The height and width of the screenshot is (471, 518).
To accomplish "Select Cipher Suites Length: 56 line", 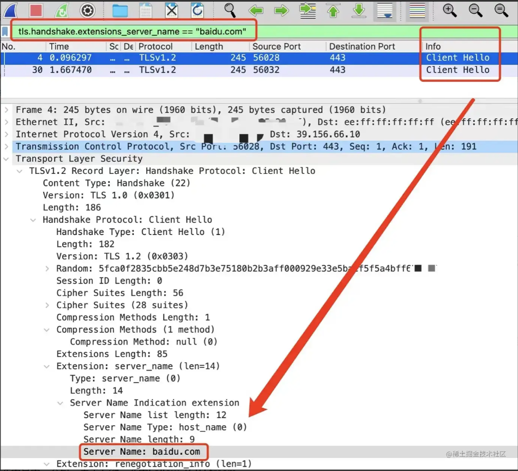I will pos(119,293).
